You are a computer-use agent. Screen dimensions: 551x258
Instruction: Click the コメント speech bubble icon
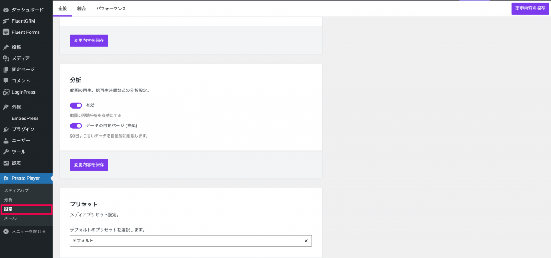pyautogui.click(x=5, y=81)
